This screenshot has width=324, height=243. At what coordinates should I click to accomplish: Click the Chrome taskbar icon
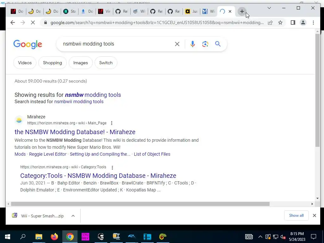70,237
